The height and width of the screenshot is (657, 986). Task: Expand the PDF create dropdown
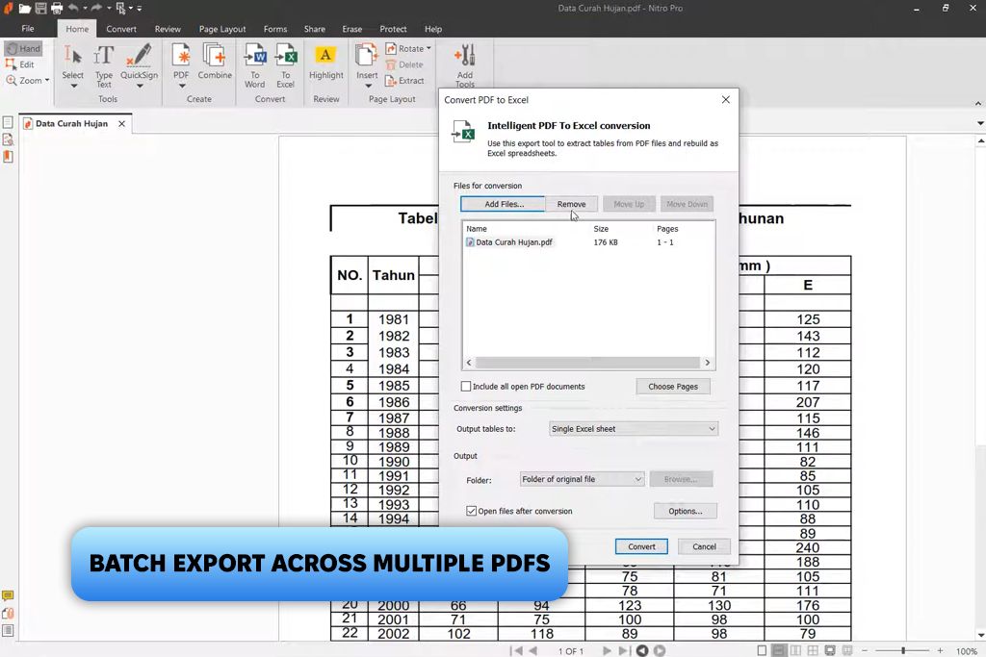pyautogui.click(x=182, y=86)
